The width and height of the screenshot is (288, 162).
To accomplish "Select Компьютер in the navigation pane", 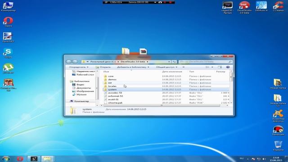I will click(x=79, y=101).
